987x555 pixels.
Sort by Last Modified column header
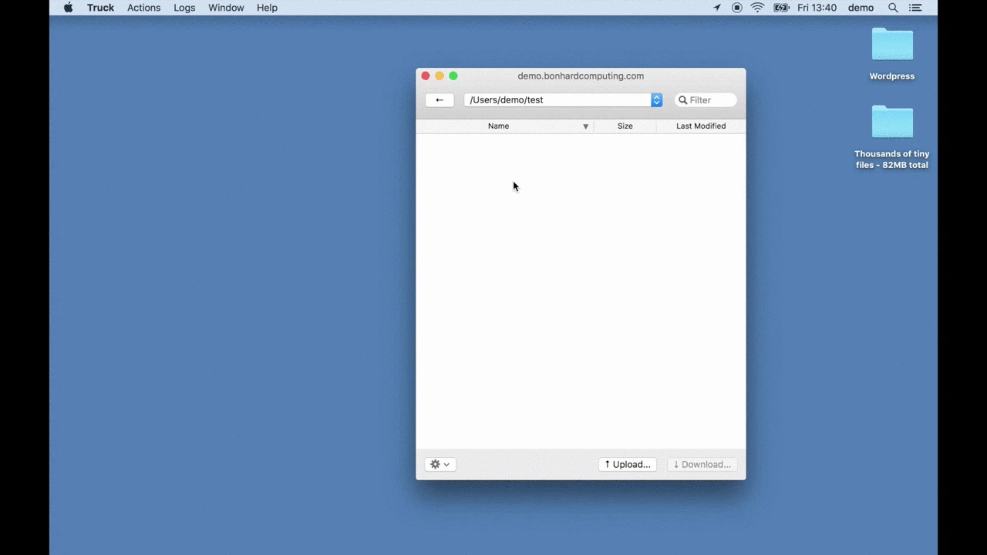coord(701,126)
